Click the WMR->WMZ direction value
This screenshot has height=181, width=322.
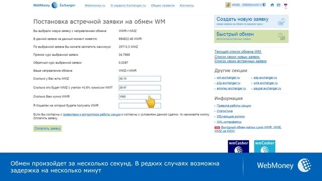(127, 31)
